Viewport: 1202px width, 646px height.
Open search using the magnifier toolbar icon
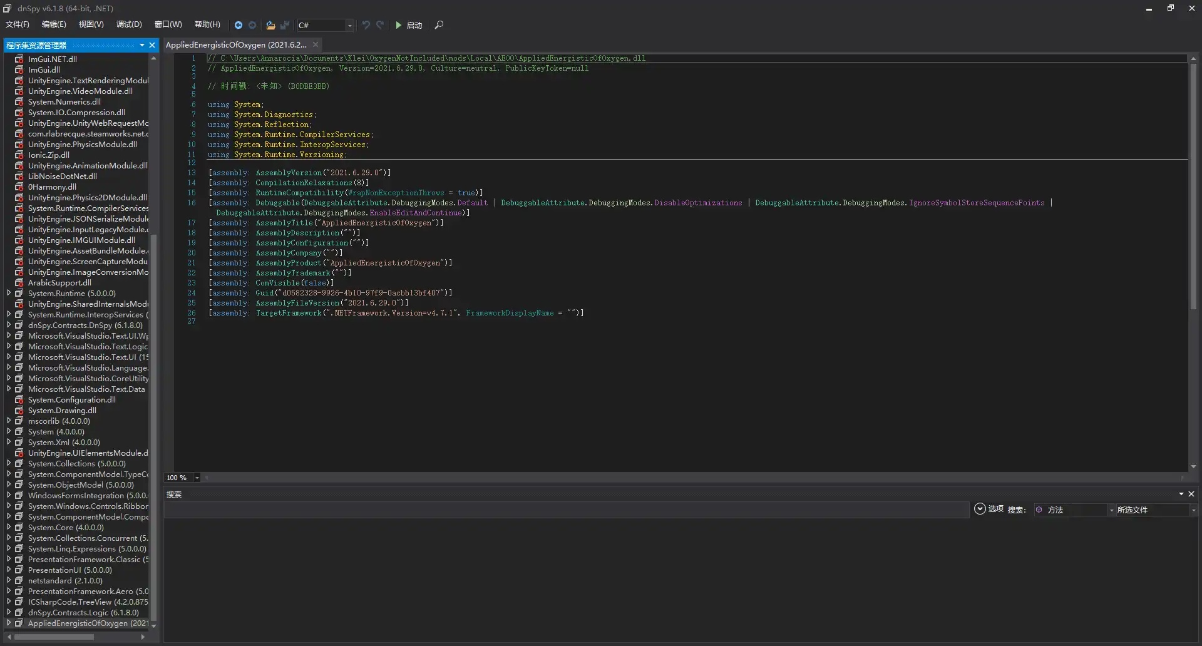(438, 25)
